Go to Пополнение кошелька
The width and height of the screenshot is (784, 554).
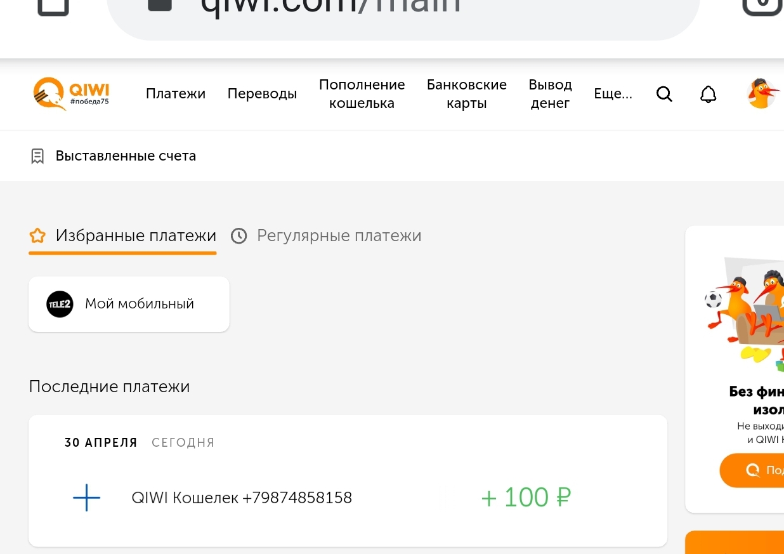(x=362, y=94)
